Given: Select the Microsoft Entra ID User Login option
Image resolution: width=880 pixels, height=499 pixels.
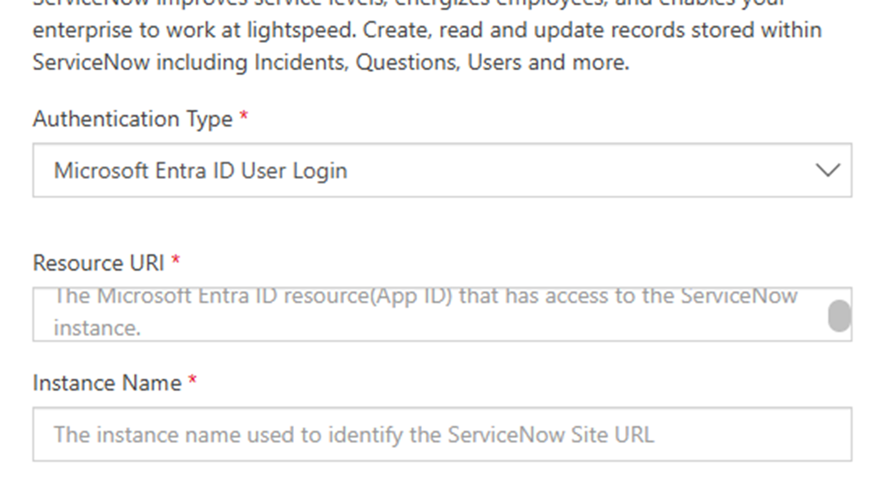Looking at the screenshot, I should 201,170.
